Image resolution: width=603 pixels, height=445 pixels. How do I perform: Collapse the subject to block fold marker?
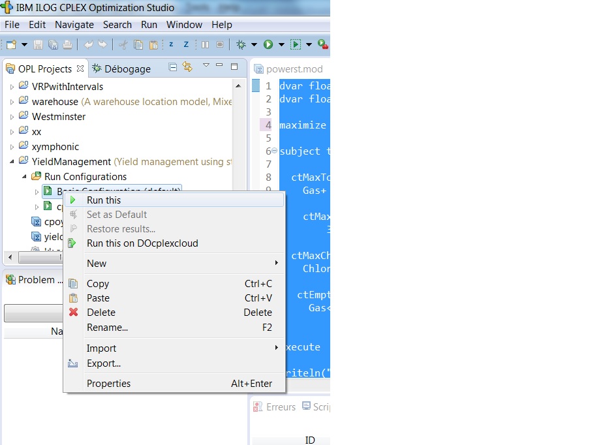click(x=274, y=151)
